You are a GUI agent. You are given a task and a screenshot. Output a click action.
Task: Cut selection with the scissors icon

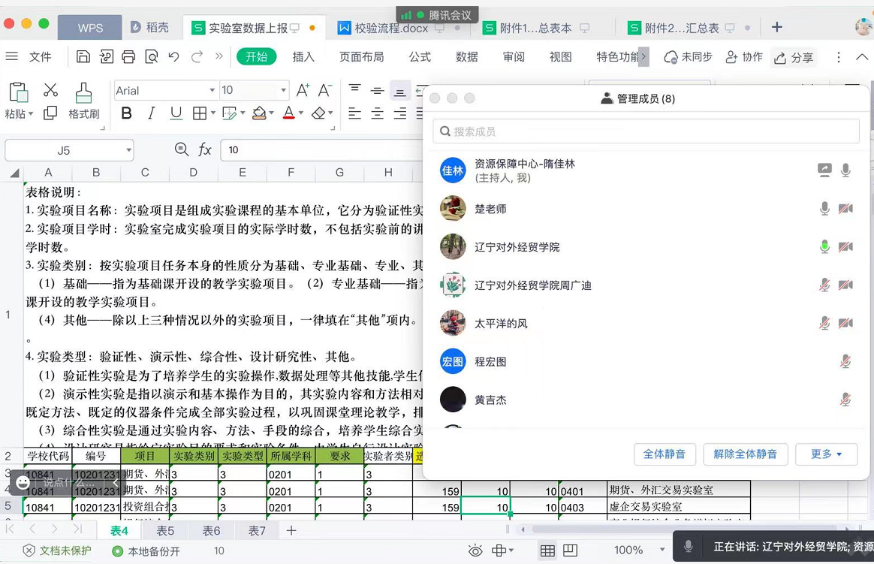[51, 89]
